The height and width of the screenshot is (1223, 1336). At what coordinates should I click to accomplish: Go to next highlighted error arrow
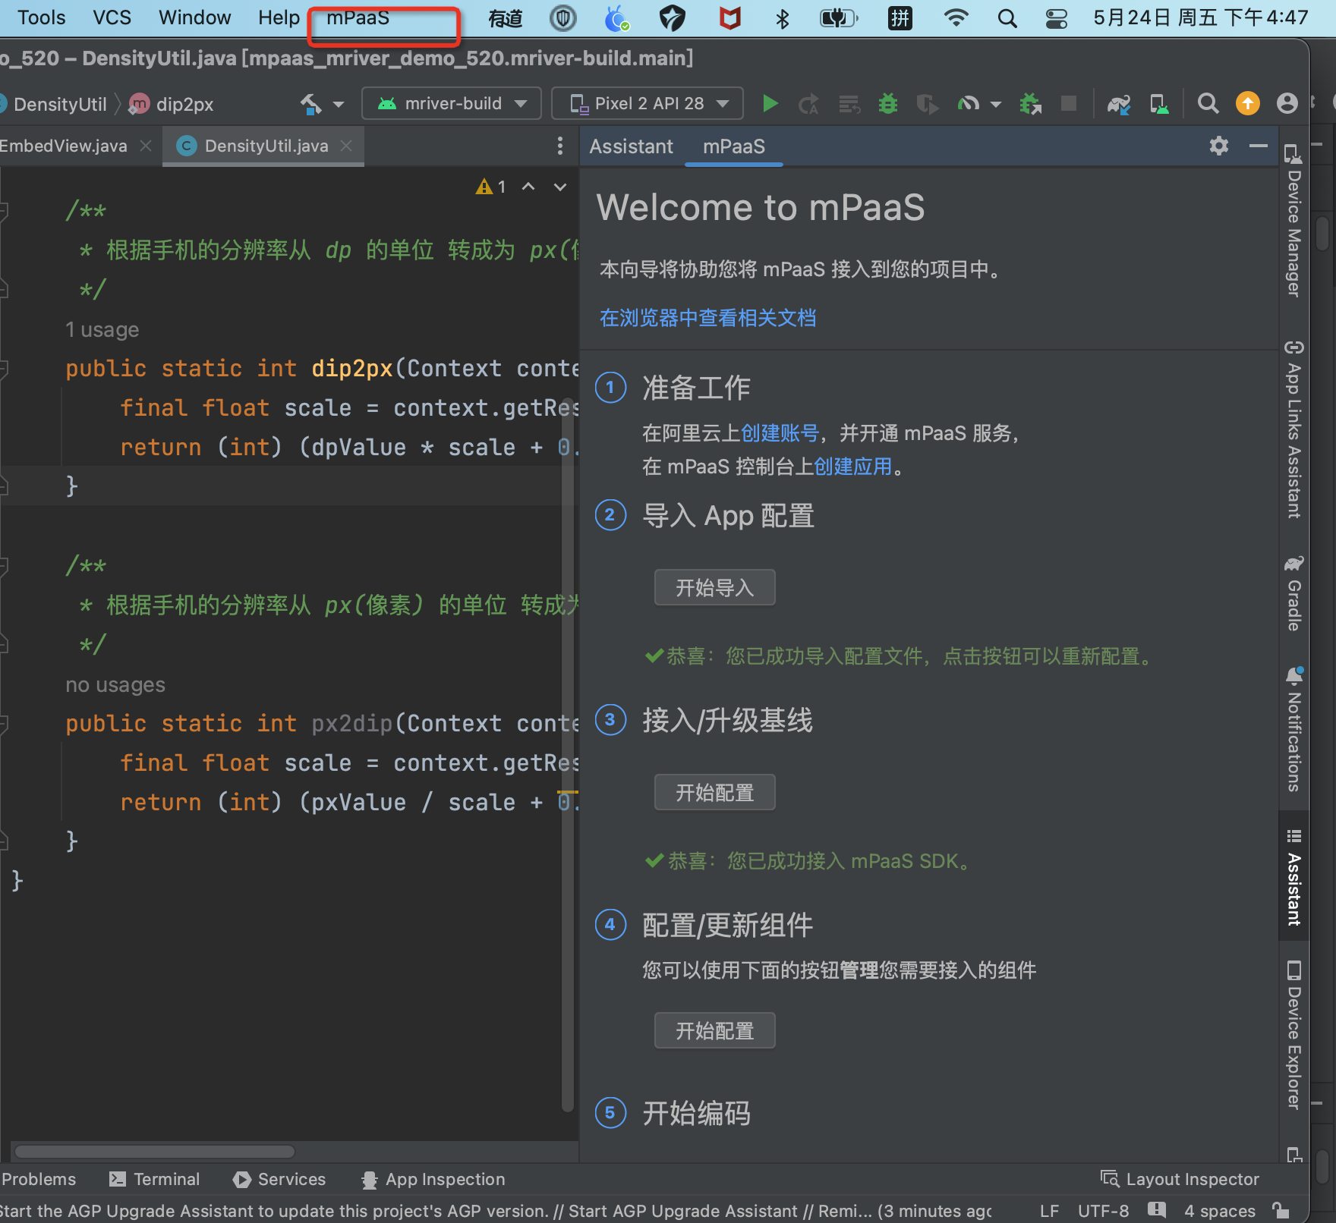560,187
